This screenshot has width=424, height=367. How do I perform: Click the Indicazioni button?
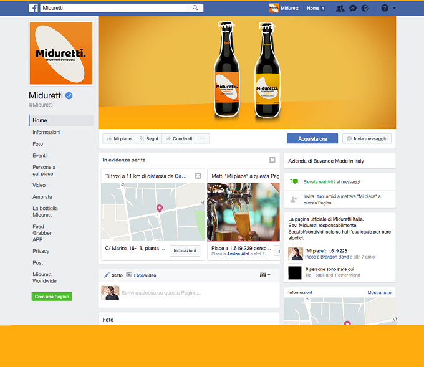click(x=185, y=250)
